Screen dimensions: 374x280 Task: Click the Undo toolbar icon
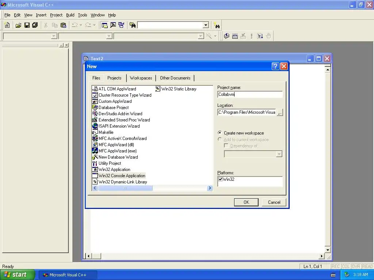coord(75,25)
